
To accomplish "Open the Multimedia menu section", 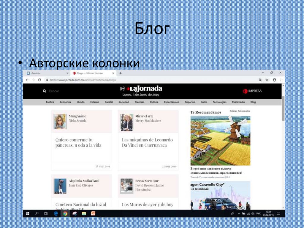I will coord(238,102).
